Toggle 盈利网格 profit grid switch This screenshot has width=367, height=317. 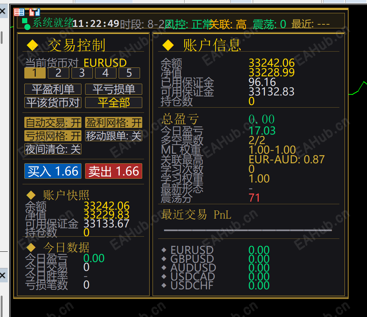click(113, 122)
